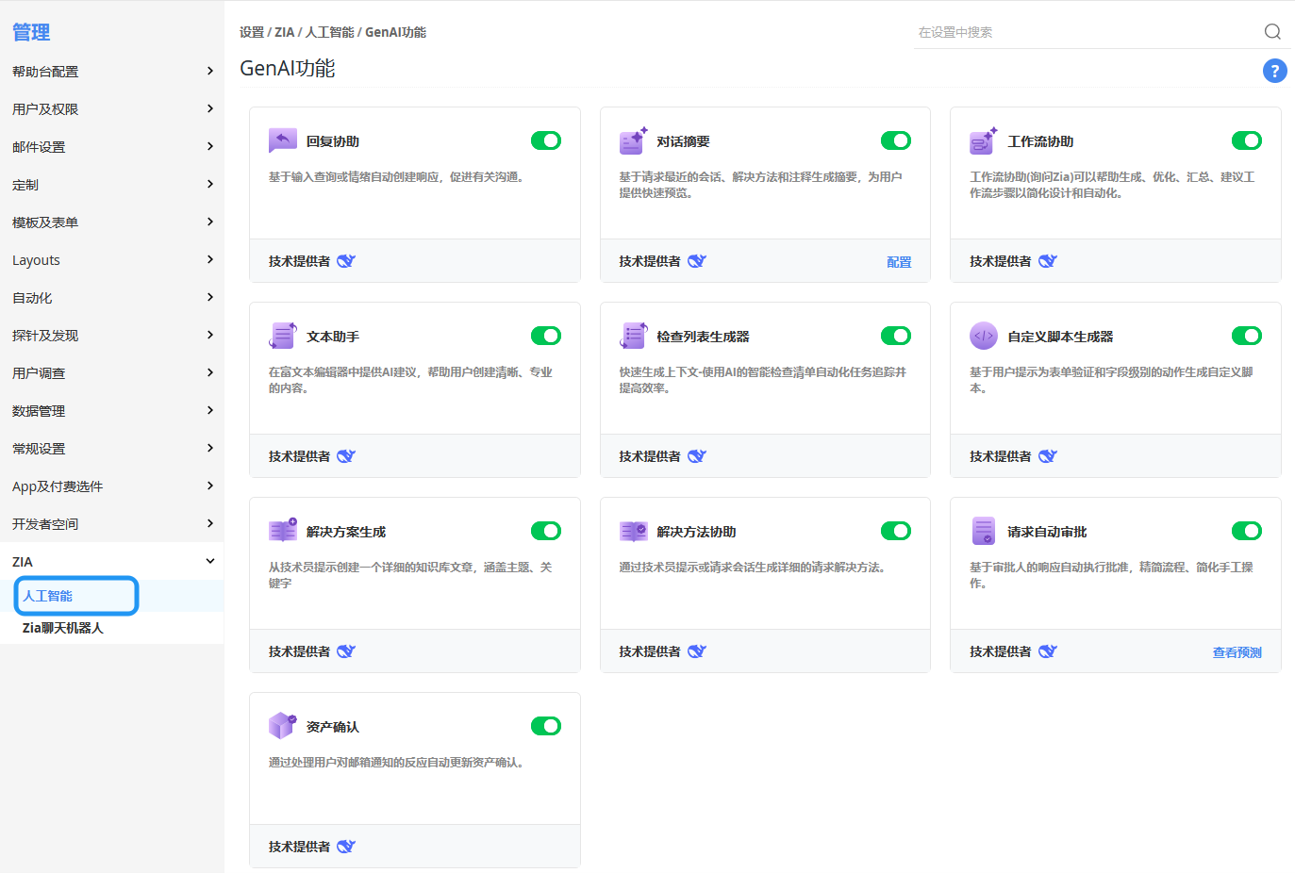This screenshot has height=873, width=1295.
Task: Click 查看预测 link in 请求自动审批 card
Action: [1237, 652]
